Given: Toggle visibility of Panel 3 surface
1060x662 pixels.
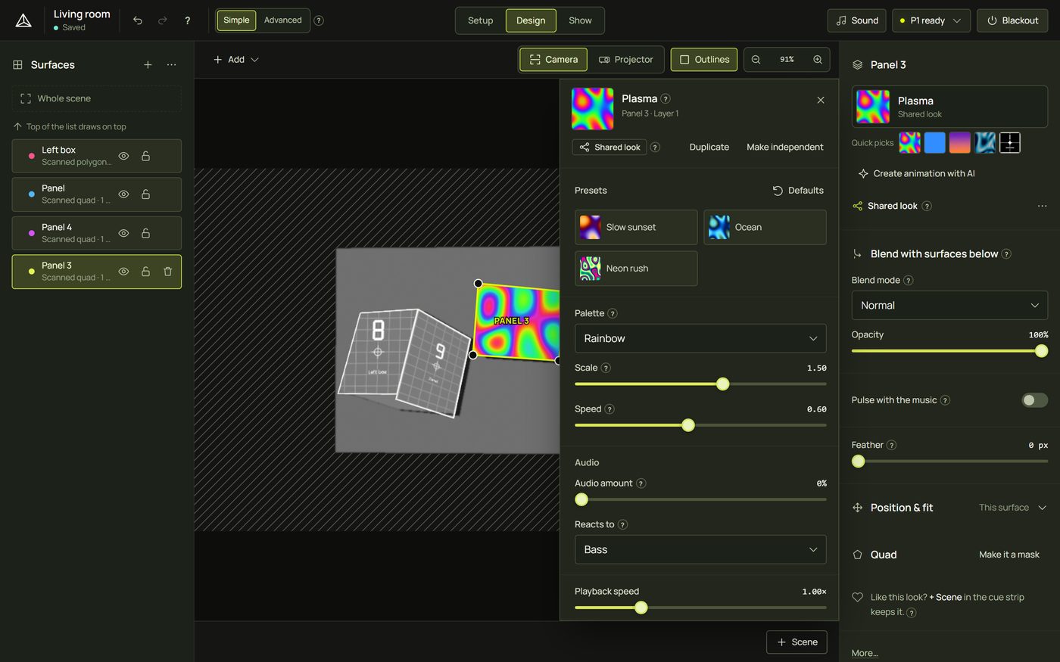Looking at the screenshot, I should [x=123, y=272].
